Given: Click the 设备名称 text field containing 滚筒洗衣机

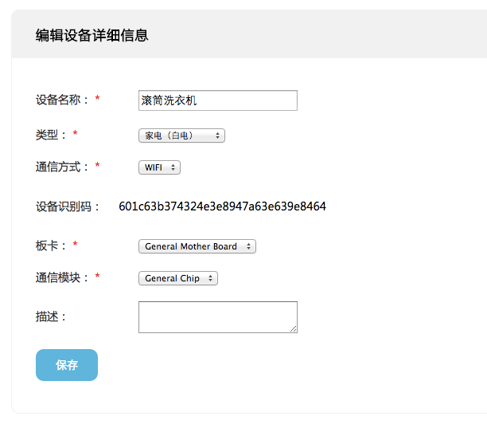Looking at the screenshot, I should coord(218,100).
